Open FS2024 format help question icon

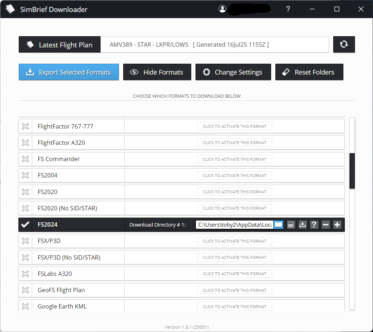tap(314, 224)
